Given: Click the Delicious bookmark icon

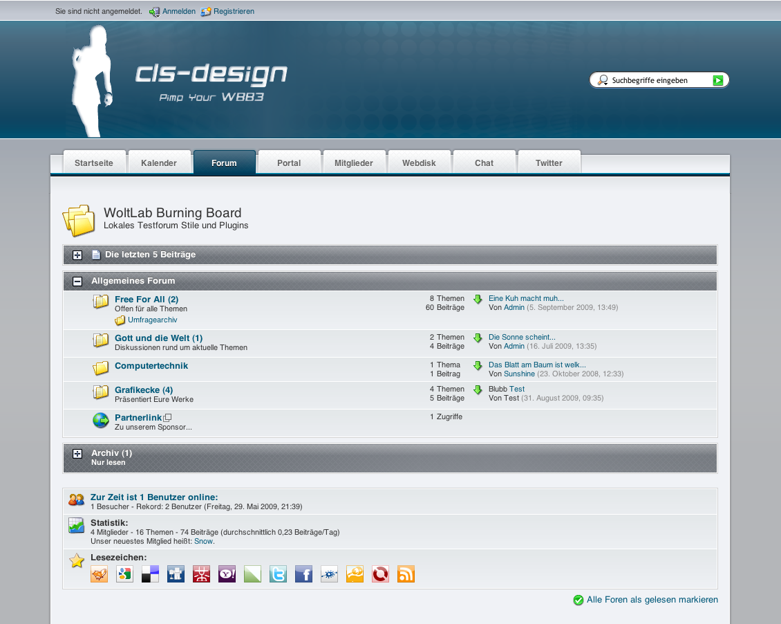Looking at the screenshot, I should [x=150, y=574].
